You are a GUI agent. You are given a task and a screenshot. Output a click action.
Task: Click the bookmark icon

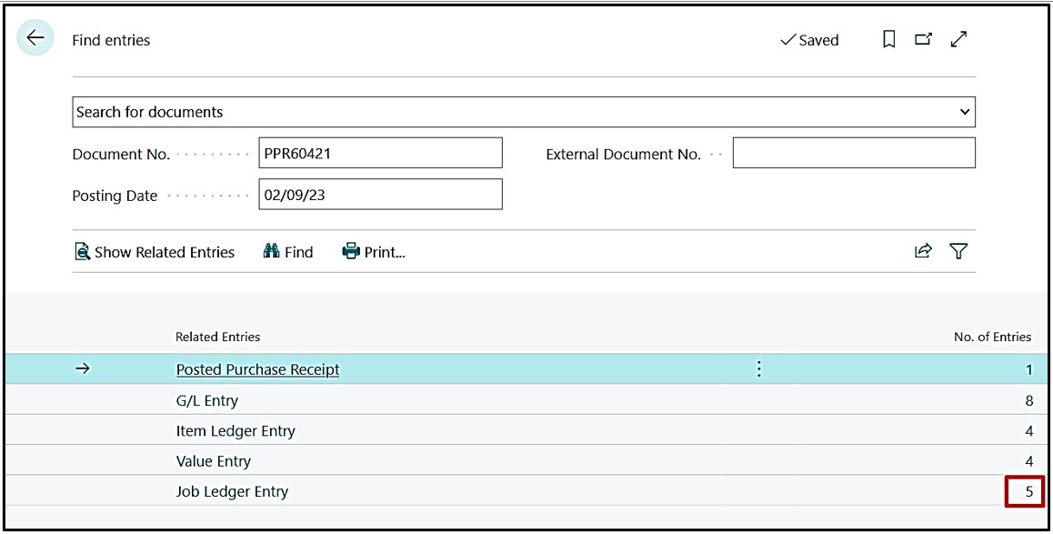coord(889,40)
